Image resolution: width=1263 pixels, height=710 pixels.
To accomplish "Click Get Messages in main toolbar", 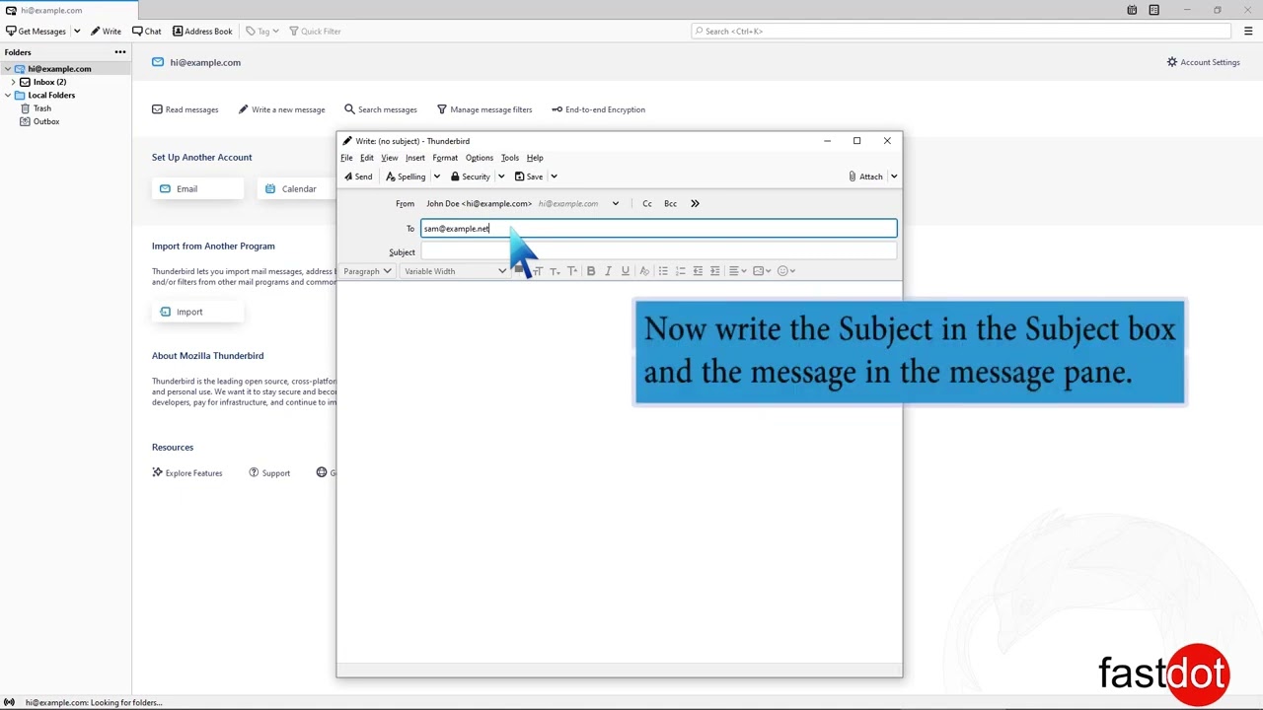I will click(36, 32).
